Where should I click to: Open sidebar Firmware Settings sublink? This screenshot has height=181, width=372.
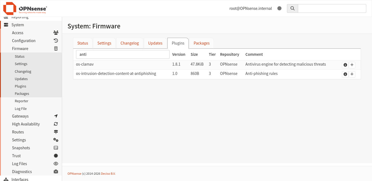[31, 64]
